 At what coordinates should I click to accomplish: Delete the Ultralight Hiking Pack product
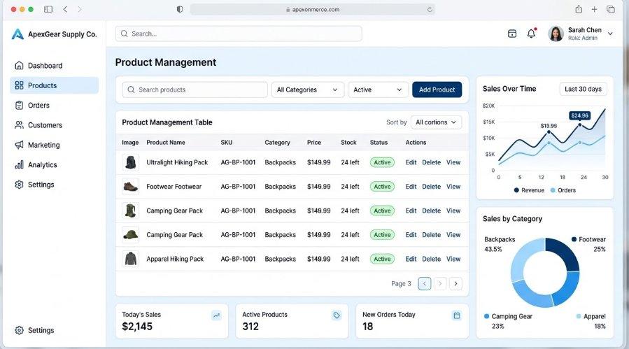pyautogui.click(x=431, y=162)
